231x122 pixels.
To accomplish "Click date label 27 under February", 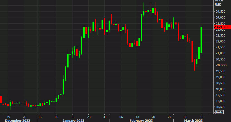I will pyautogui.click(x=170, y=117).
